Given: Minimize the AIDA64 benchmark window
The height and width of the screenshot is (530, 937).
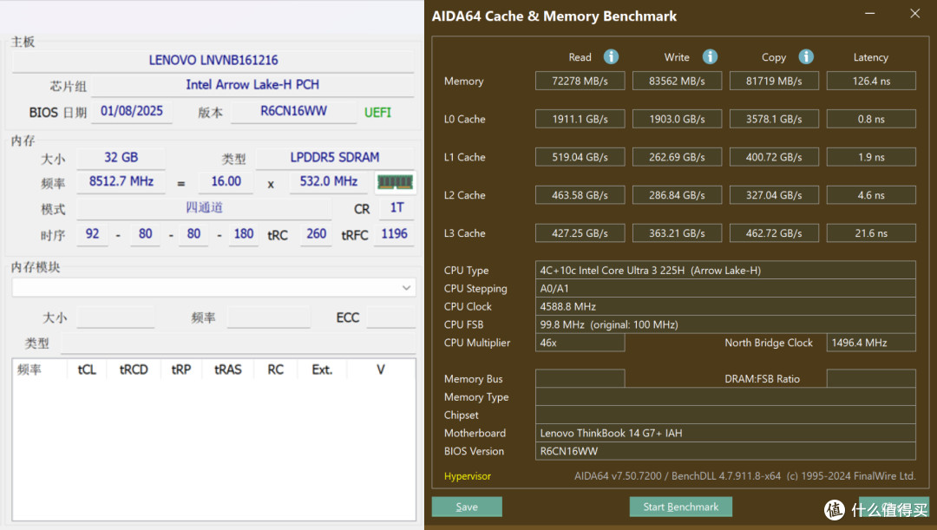Looking at the screenshot, I should [870, 13].
